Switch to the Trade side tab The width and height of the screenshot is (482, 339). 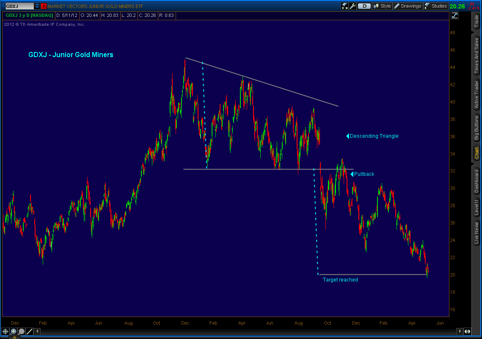tap(476, 22)
